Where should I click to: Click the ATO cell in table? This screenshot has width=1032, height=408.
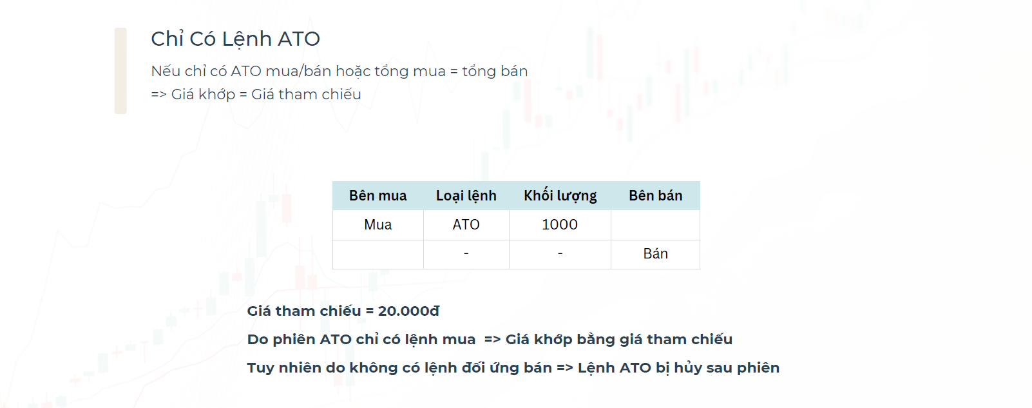pyautogui.click(x=466, y=225)
